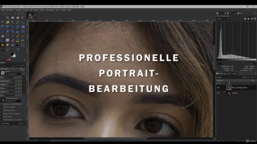This screenshot has width=257, height=144.
Task: Toggle lock alpha channel in Sperre row
Action: pyautogui.click(x=229, y=83)
